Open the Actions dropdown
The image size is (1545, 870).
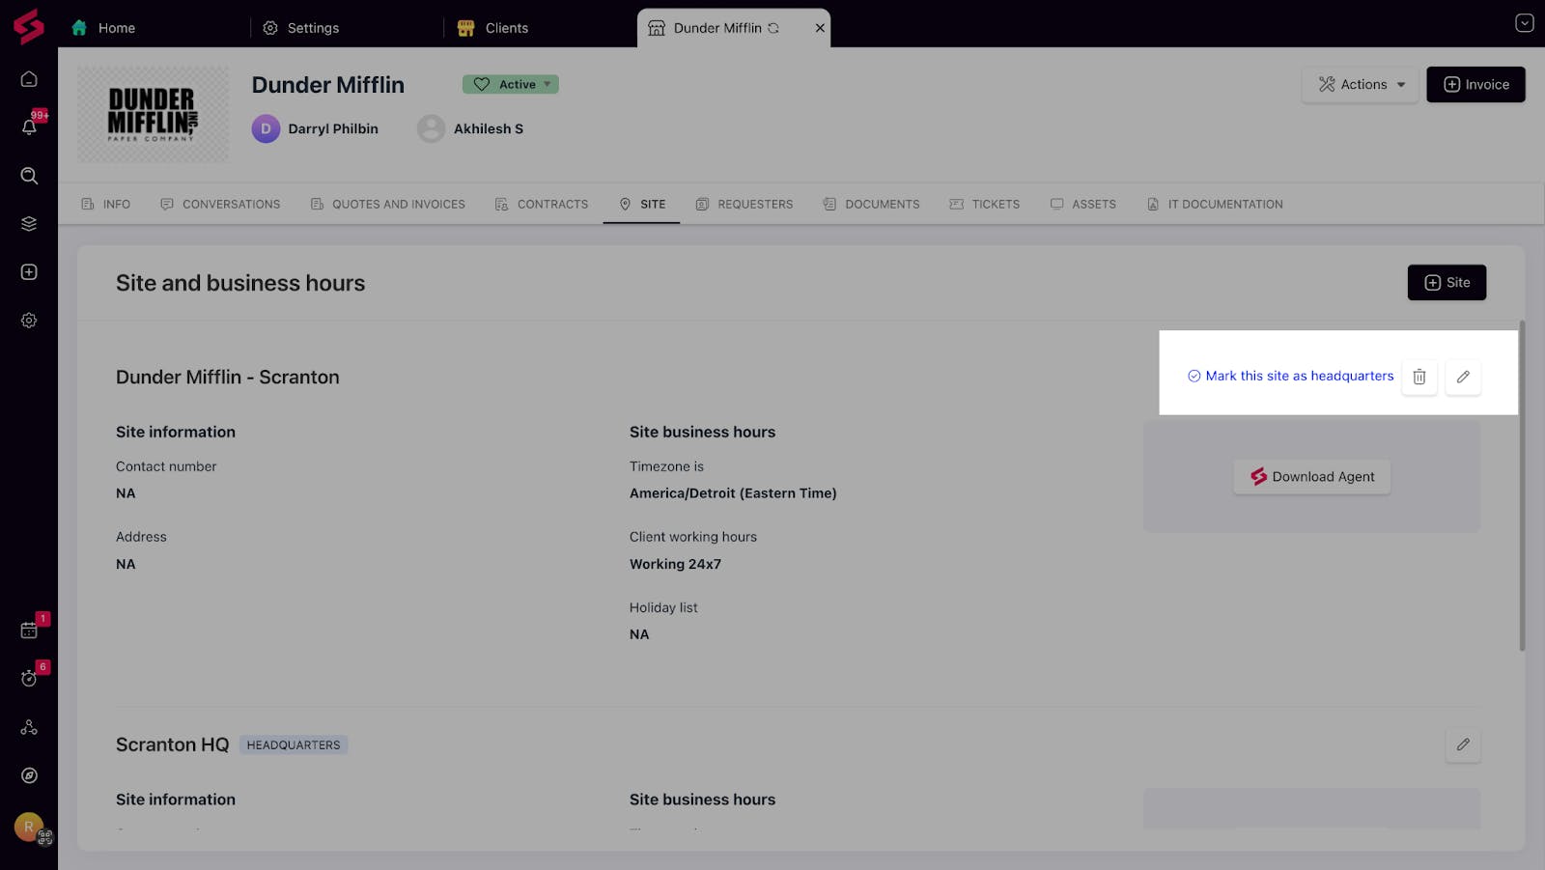[1361, 85]
